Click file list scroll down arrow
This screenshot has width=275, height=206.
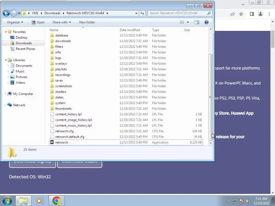(x=211, y=143)
